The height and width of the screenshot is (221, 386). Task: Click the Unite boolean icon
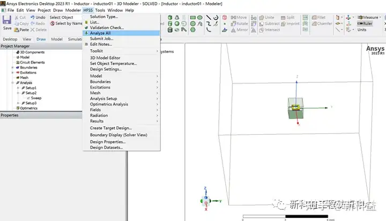[x=262, y=18]
